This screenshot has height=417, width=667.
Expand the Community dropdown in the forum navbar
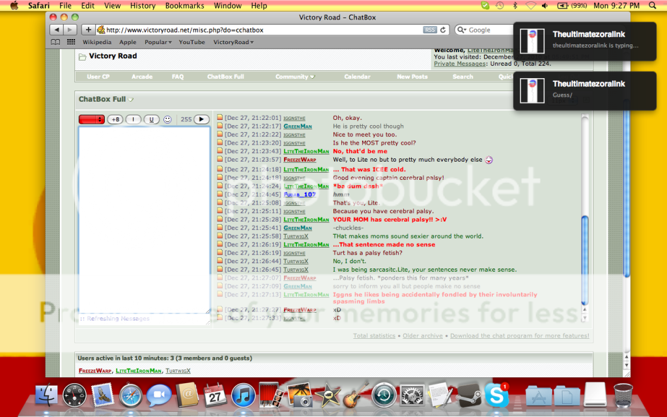[x=294, y=77]
